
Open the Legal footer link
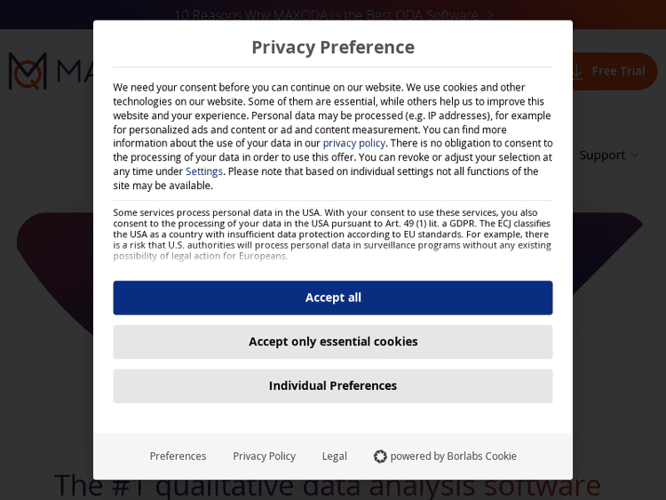click(334, 456)
